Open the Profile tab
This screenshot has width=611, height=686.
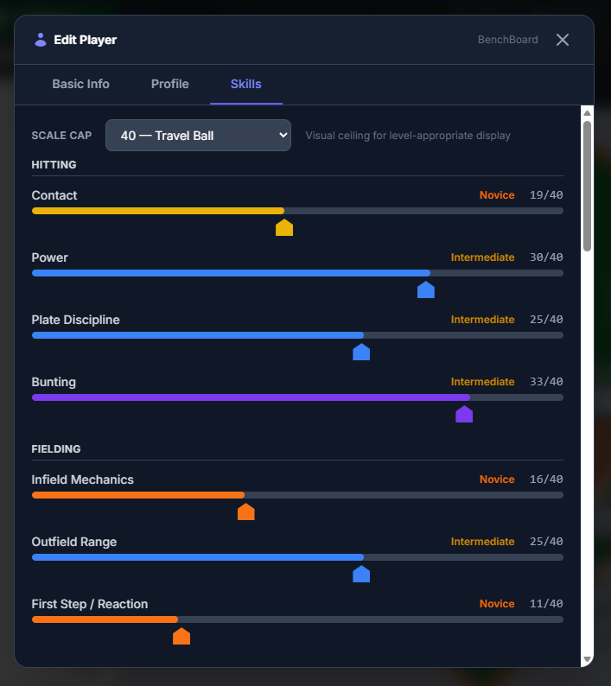click(x=169, y=84)
